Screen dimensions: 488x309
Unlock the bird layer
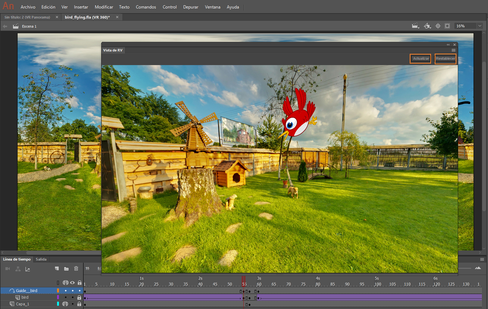coord(79,297)
